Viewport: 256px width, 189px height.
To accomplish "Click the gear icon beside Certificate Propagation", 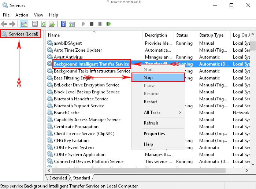I will [x=50, y=126].
